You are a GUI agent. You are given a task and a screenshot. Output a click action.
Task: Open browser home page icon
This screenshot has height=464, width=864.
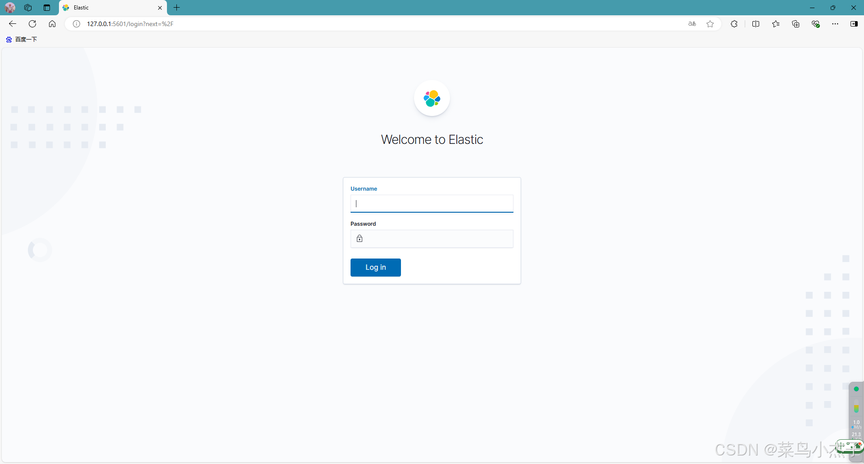coord(52,24)
